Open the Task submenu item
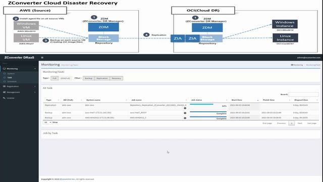Image resolution: width=323 pixels, height=182 pixels. click(x=10, y=77)
